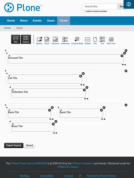Image resolution: width=134 pixels, height=178 pixels.
Task: Select the List tile icon in toolbar
Action: (x=102, y=41)
